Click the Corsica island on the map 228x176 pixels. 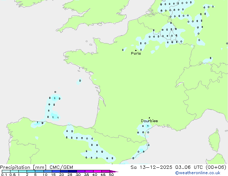[215, 143]
